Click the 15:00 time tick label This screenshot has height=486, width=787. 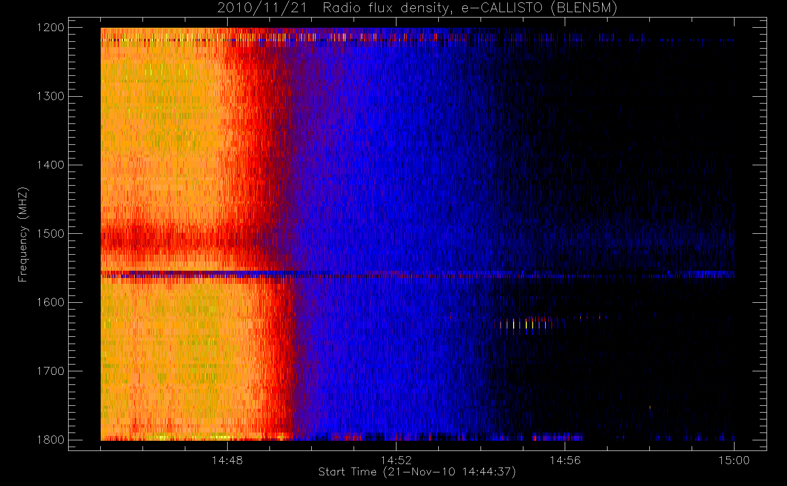[x=734, y=460]
